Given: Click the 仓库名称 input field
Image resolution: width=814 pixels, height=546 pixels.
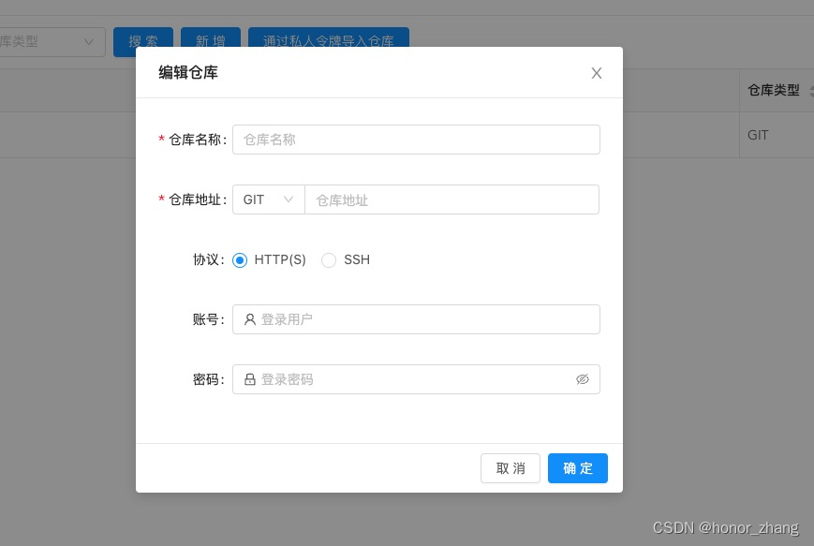Looking at the screenshot, I should click(x=416, y=140).
